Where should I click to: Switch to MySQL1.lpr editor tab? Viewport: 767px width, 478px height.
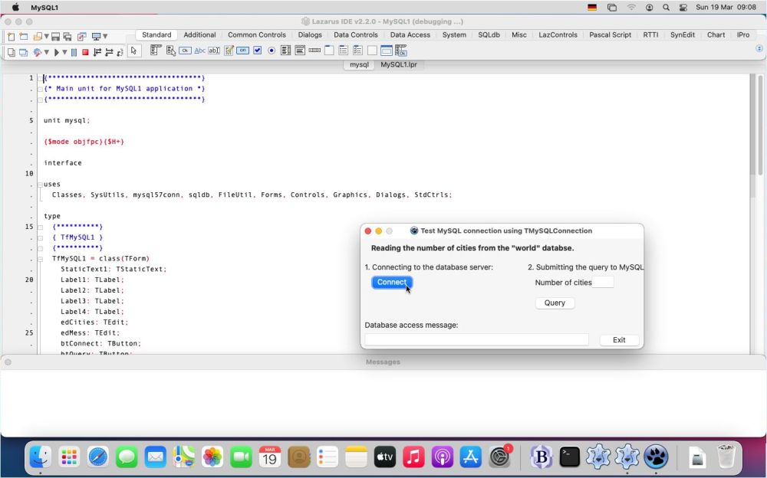[x=399, y=64]
